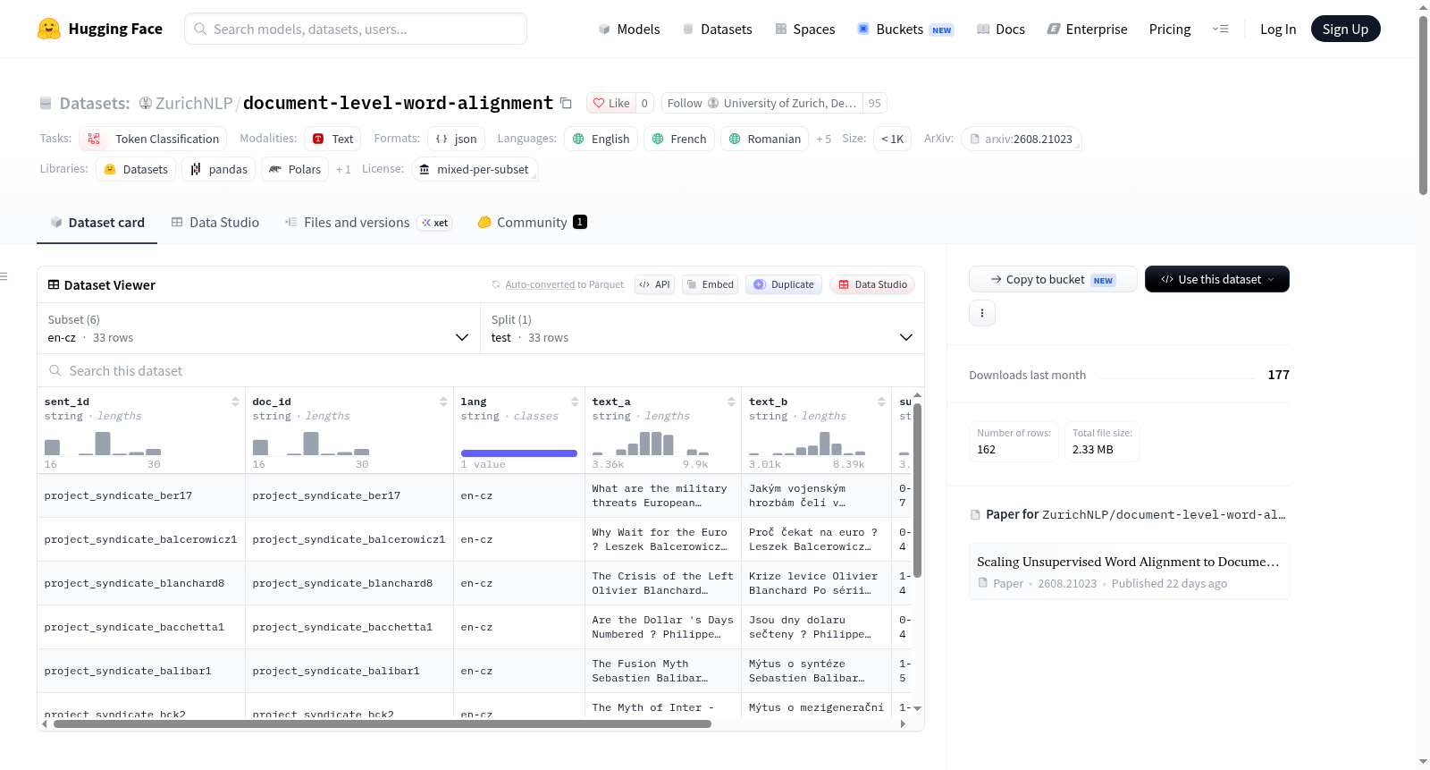Click the heart Like button

tap(611, 103)
